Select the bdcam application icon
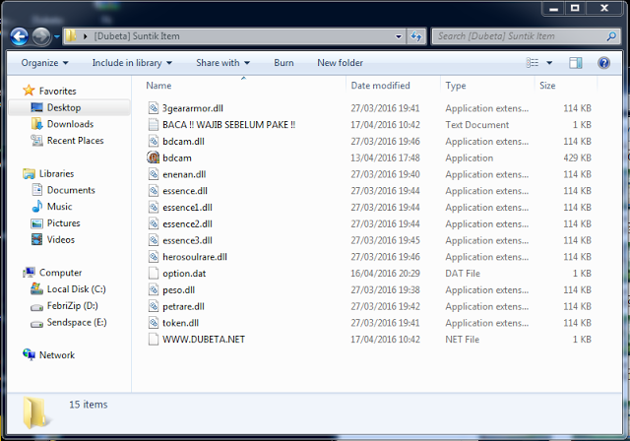 (x=154, y=157)
